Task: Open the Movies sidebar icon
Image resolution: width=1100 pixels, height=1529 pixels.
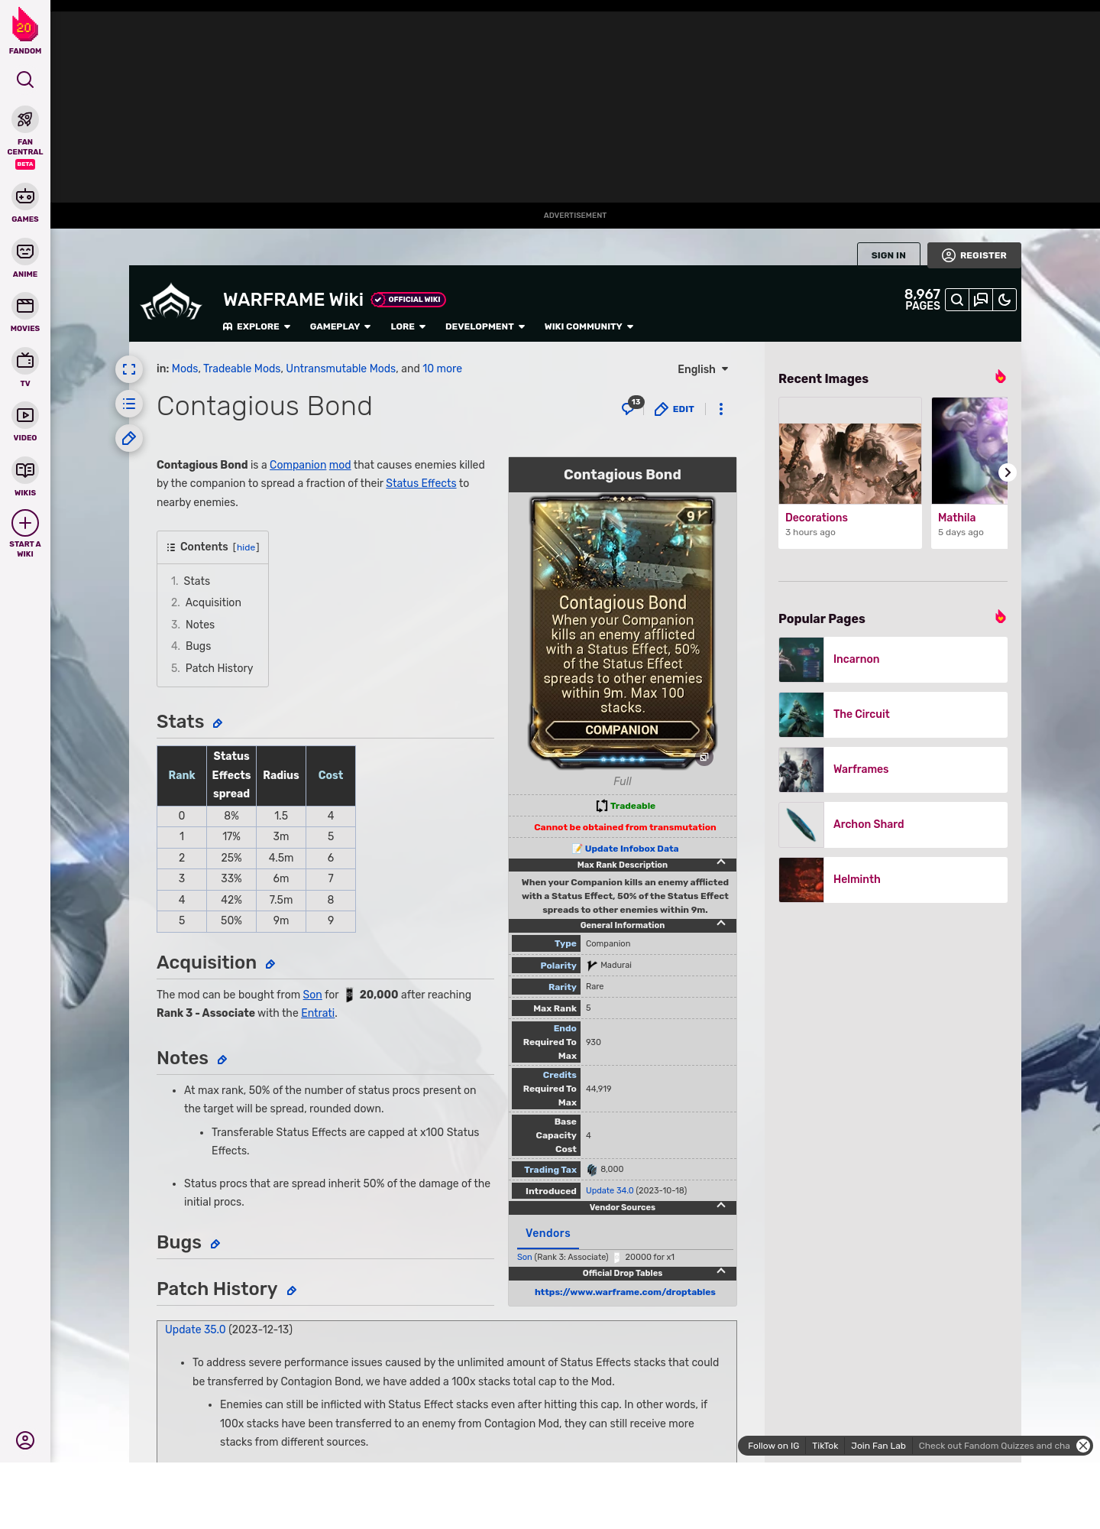Action: pos(25,306)
